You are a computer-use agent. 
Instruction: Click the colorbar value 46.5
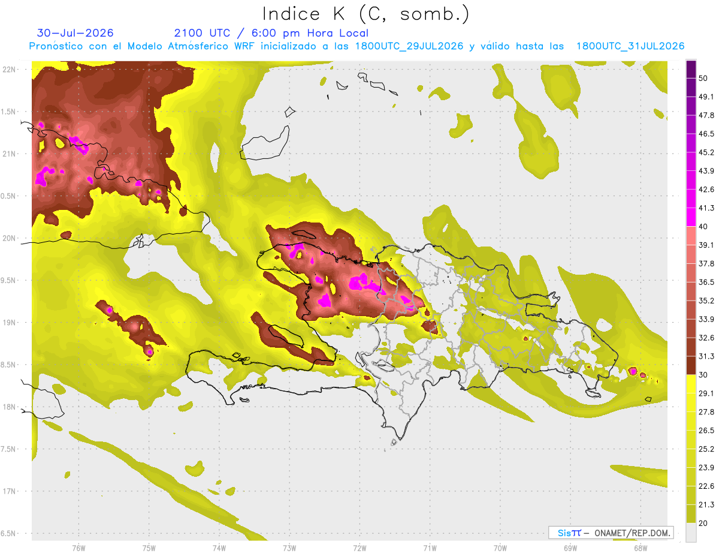pos(706,134)
